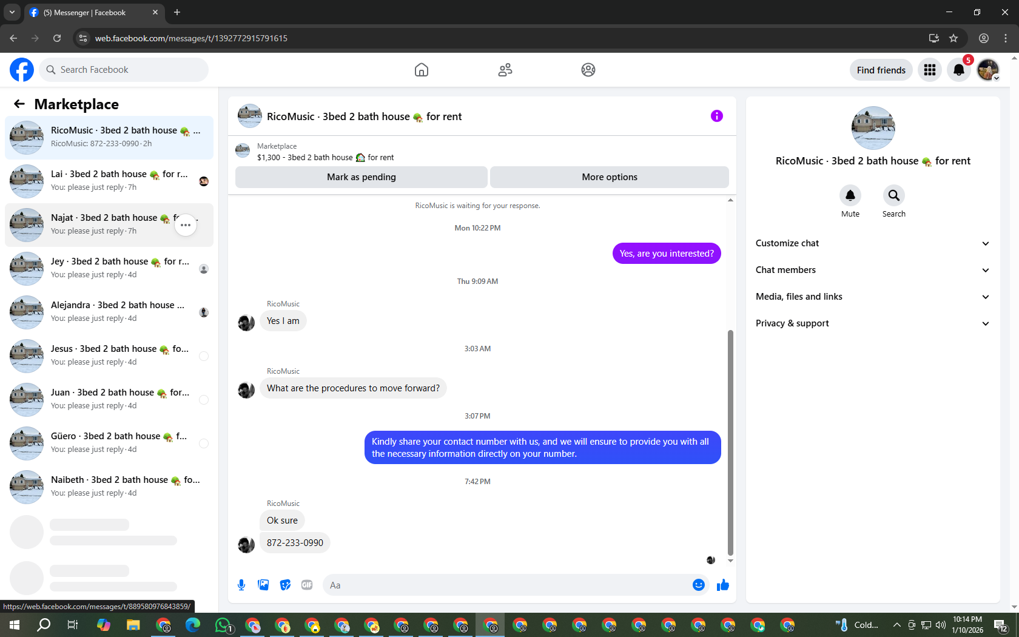Click the system volume speaker icon

tap(941, 625)
